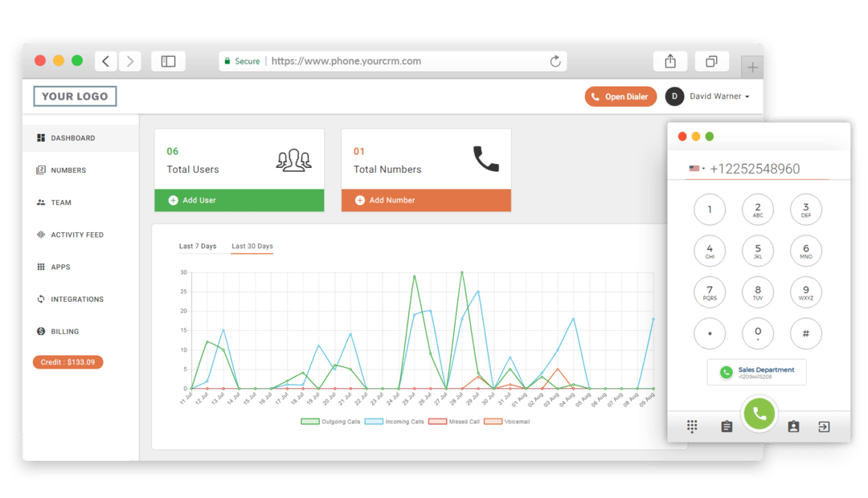868x498 pixels.
Task: Click the phone number input field
Action: (755, 169)
